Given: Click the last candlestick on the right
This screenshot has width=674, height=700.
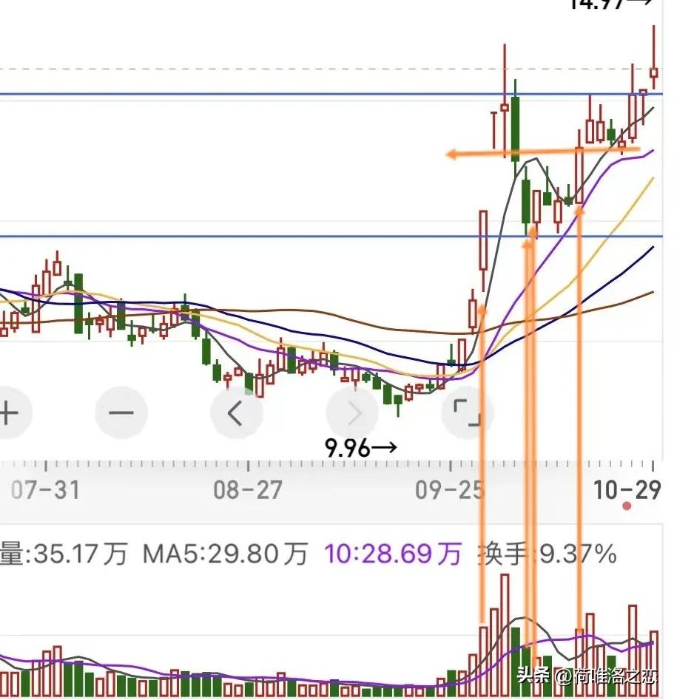Looking at the screenshot, I should click(x=654, y=70).
